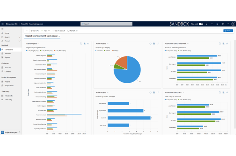
Task: Click Refresh All
Action: tap(72, 31)
